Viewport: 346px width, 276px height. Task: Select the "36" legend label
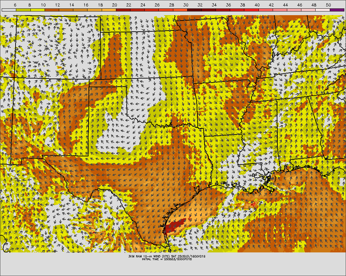coord(228,5)
